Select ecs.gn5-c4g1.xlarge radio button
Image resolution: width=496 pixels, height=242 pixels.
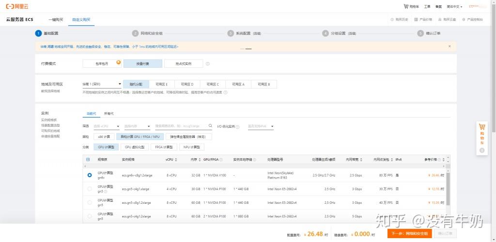[90, 189]
